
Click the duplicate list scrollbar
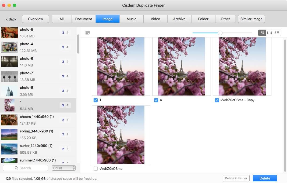point(78,44)
